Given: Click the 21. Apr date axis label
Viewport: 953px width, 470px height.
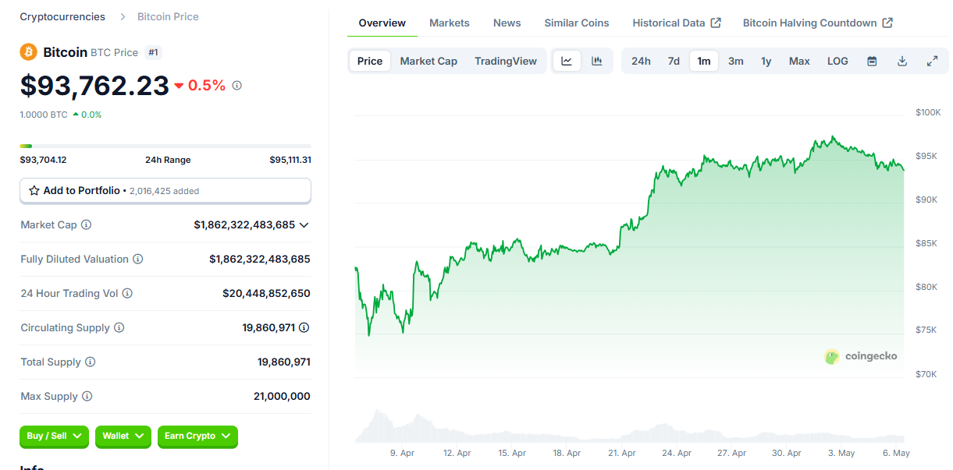Looking at the screenshot, I should tap(621, 453).
